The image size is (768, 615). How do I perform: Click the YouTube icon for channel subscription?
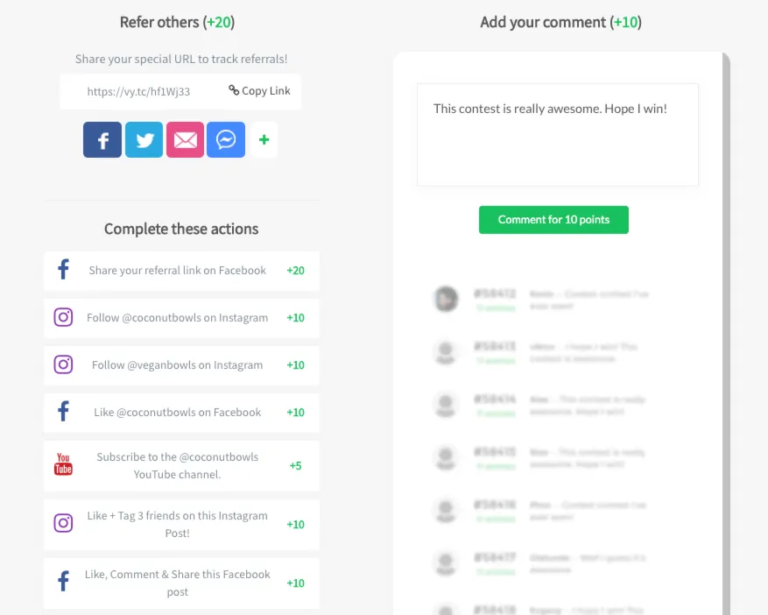[x=63, y=464]
